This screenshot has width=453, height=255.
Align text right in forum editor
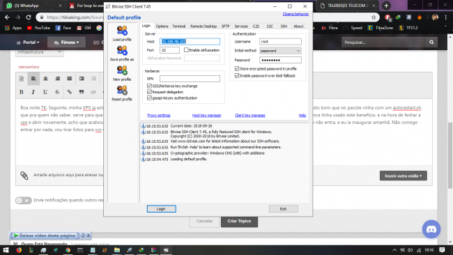[x=57, y=79]
